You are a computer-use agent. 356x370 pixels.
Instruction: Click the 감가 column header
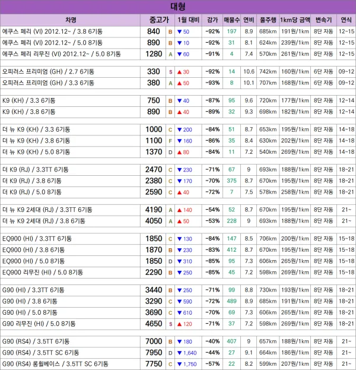[212, 20]
